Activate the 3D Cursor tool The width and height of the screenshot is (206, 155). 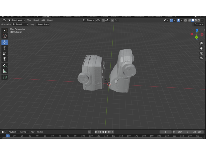click(5, 36)
